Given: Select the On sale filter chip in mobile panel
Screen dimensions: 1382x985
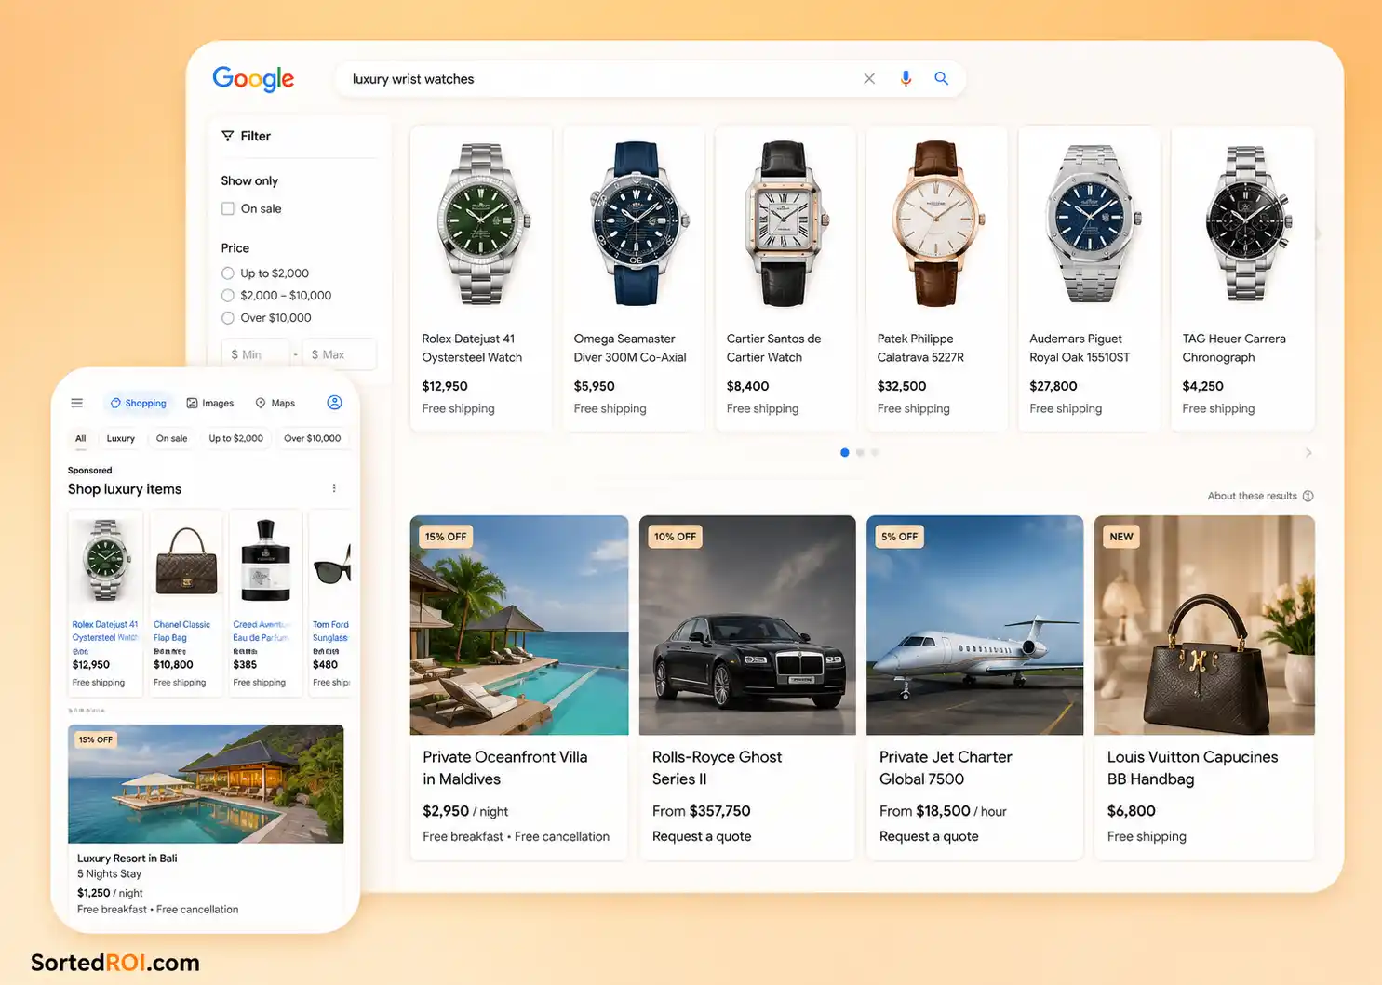Looking at the screenshot, I should (171, 438).
